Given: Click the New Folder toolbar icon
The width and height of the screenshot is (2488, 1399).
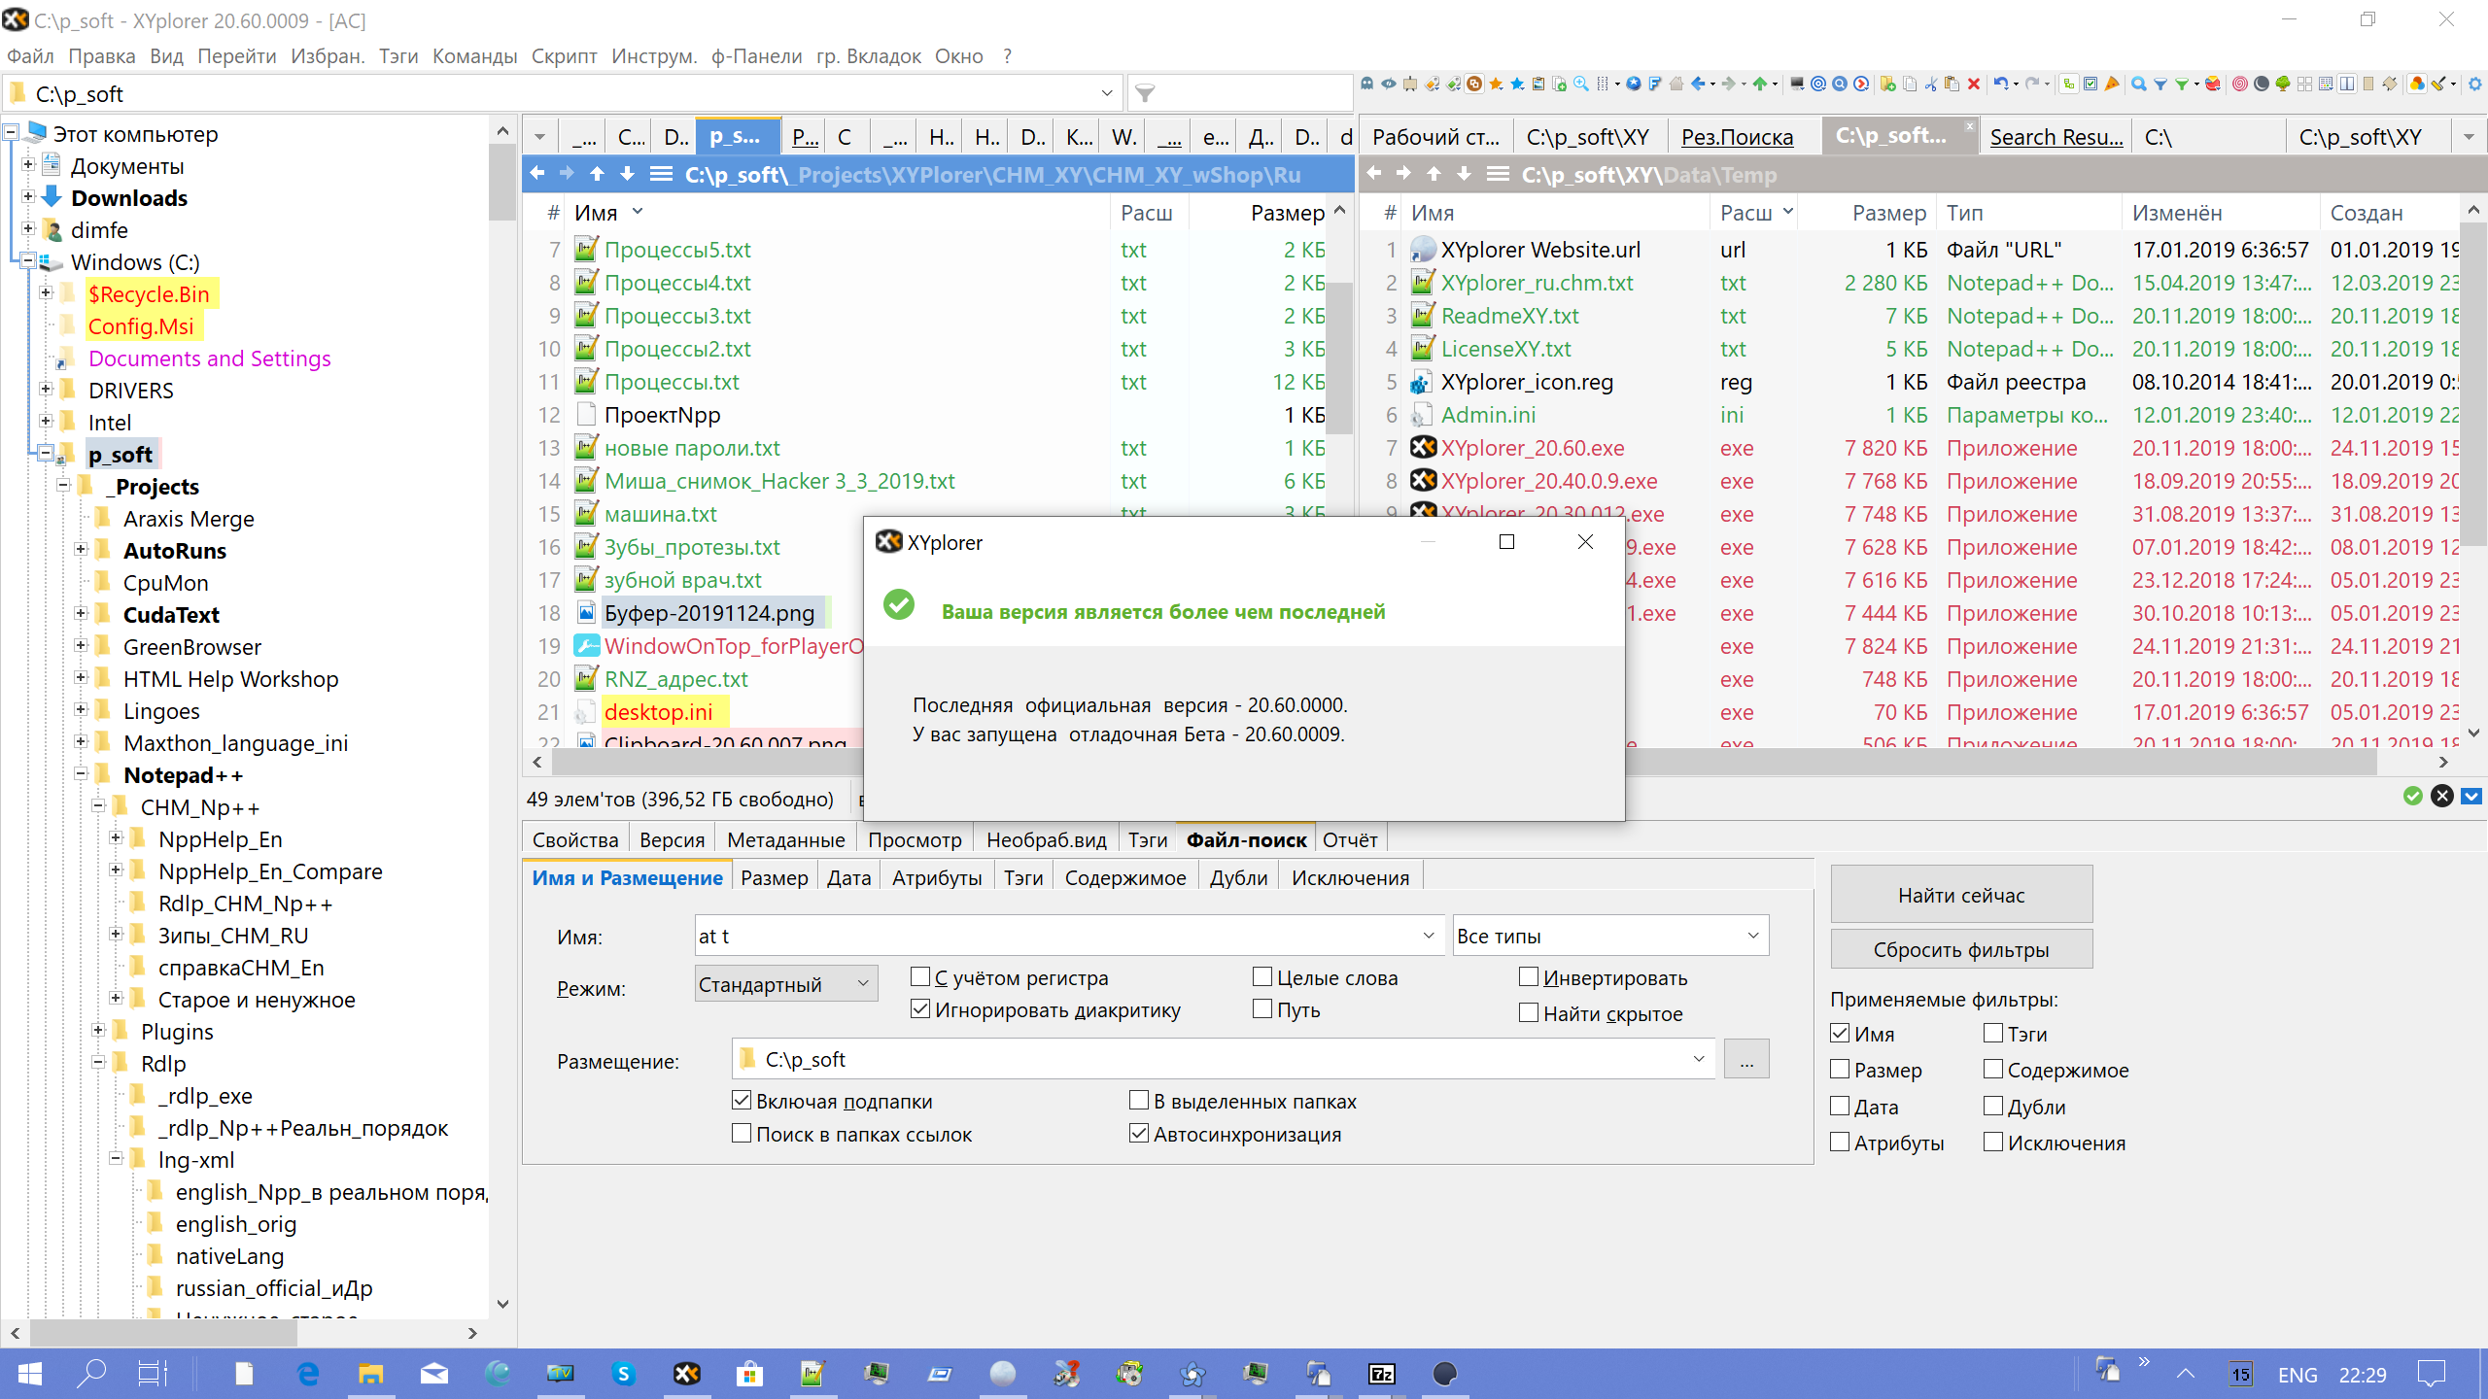Looking at the screenshot, I should pyautogui.click(x=1887, y=85).
